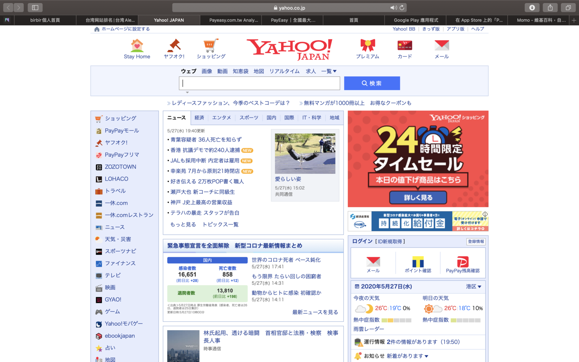Open the カード credit card icon
Image resolution: width=579 pixels, height=362 pixels.
[405, 45]
